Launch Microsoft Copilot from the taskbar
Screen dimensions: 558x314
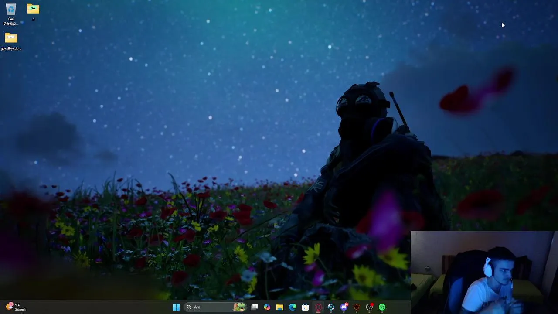click(x=267, y=307)
